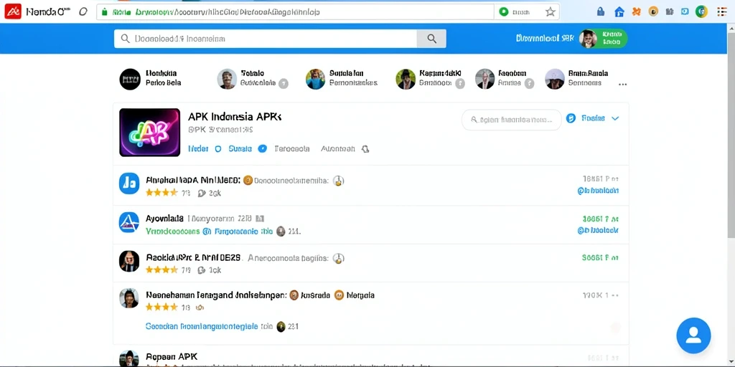Click the blue @ link at right of the Ayovnlada row
This screenshot has height=367, width=735.
tap(598, 230)
